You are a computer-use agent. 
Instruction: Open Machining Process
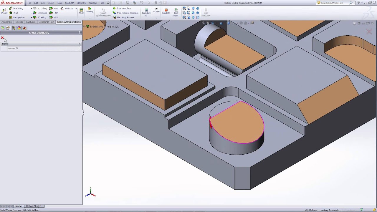123,17
